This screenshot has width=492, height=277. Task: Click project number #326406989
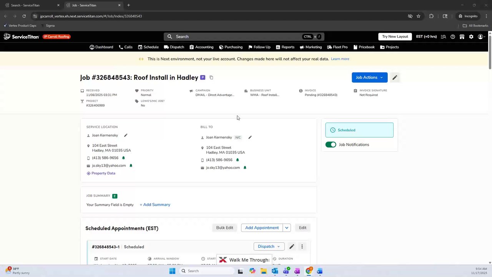pos(95,105)
